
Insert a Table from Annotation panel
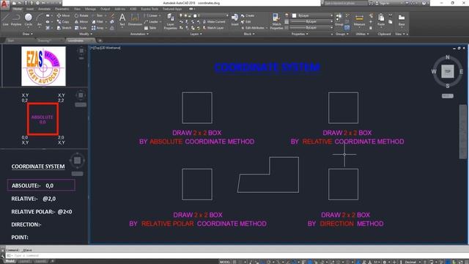150,28
